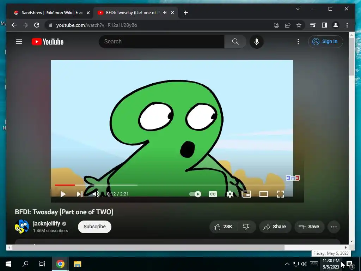Open the notification action center
Viewport: 361px width, 271px height.
[x=350, y=264]
